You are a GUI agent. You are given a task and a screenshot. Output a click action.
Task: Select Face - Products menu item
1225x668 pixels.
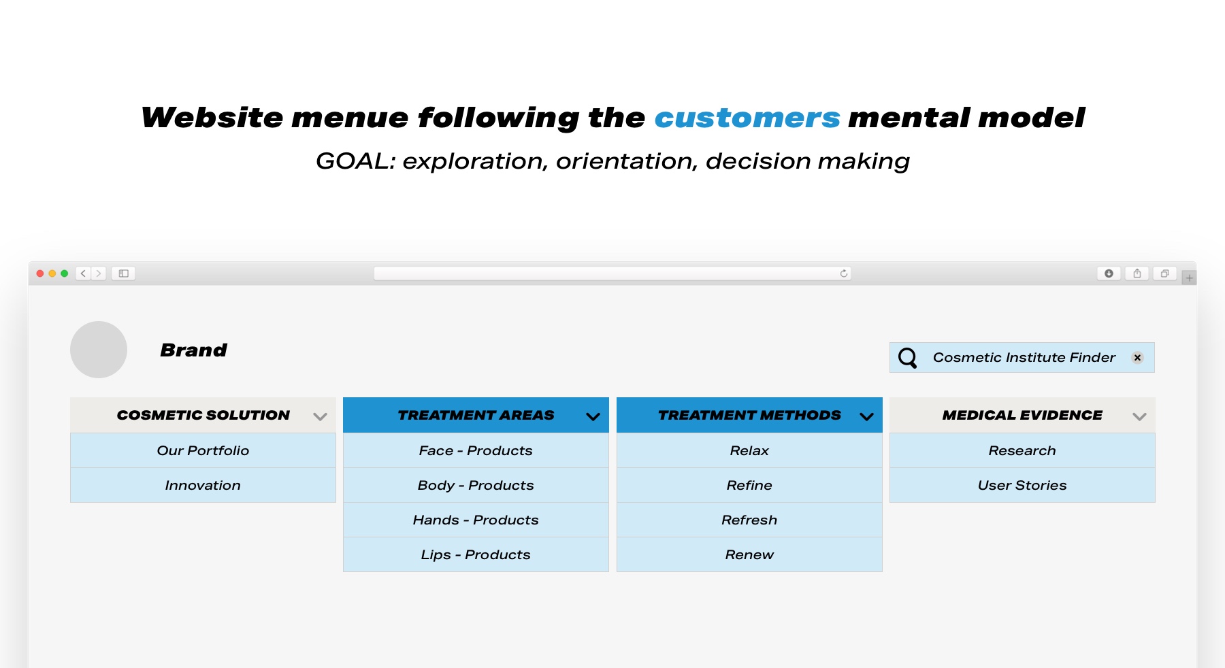[476, 450]
